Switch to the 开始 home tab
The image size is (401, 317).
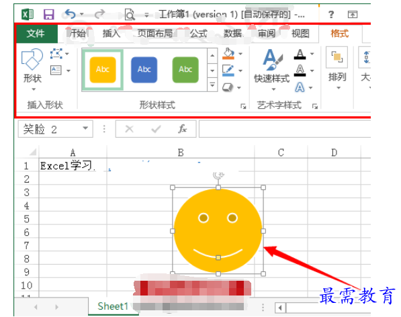pos(77,34)
